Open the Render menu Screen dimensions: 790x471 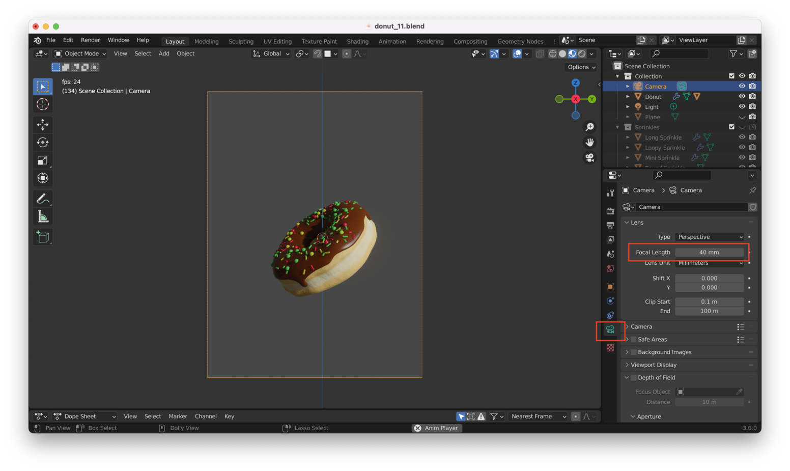(x=90, y=40)
